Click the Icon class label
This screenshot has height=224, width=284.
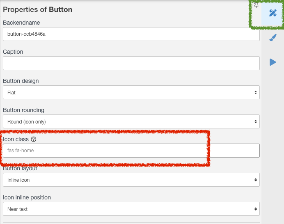tap(16, 139)
